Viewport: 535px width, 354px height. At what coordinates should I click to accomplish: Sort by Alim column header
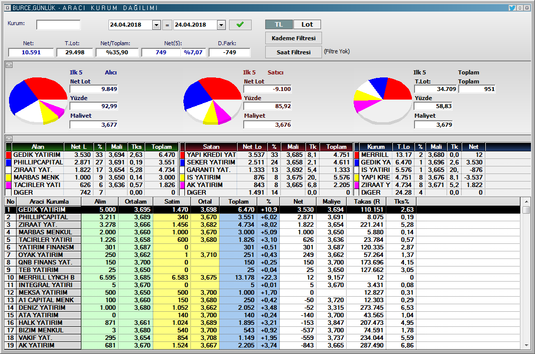click(100, 202)
